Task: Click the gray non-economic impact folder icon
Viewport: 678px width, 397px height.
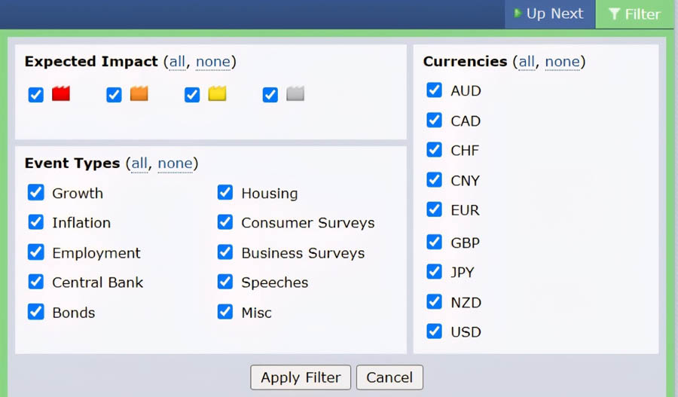Action: (x=295, y=93)
